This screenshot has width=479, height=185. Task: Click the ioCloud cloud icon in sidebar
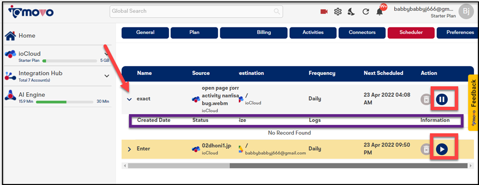(10, 54)
